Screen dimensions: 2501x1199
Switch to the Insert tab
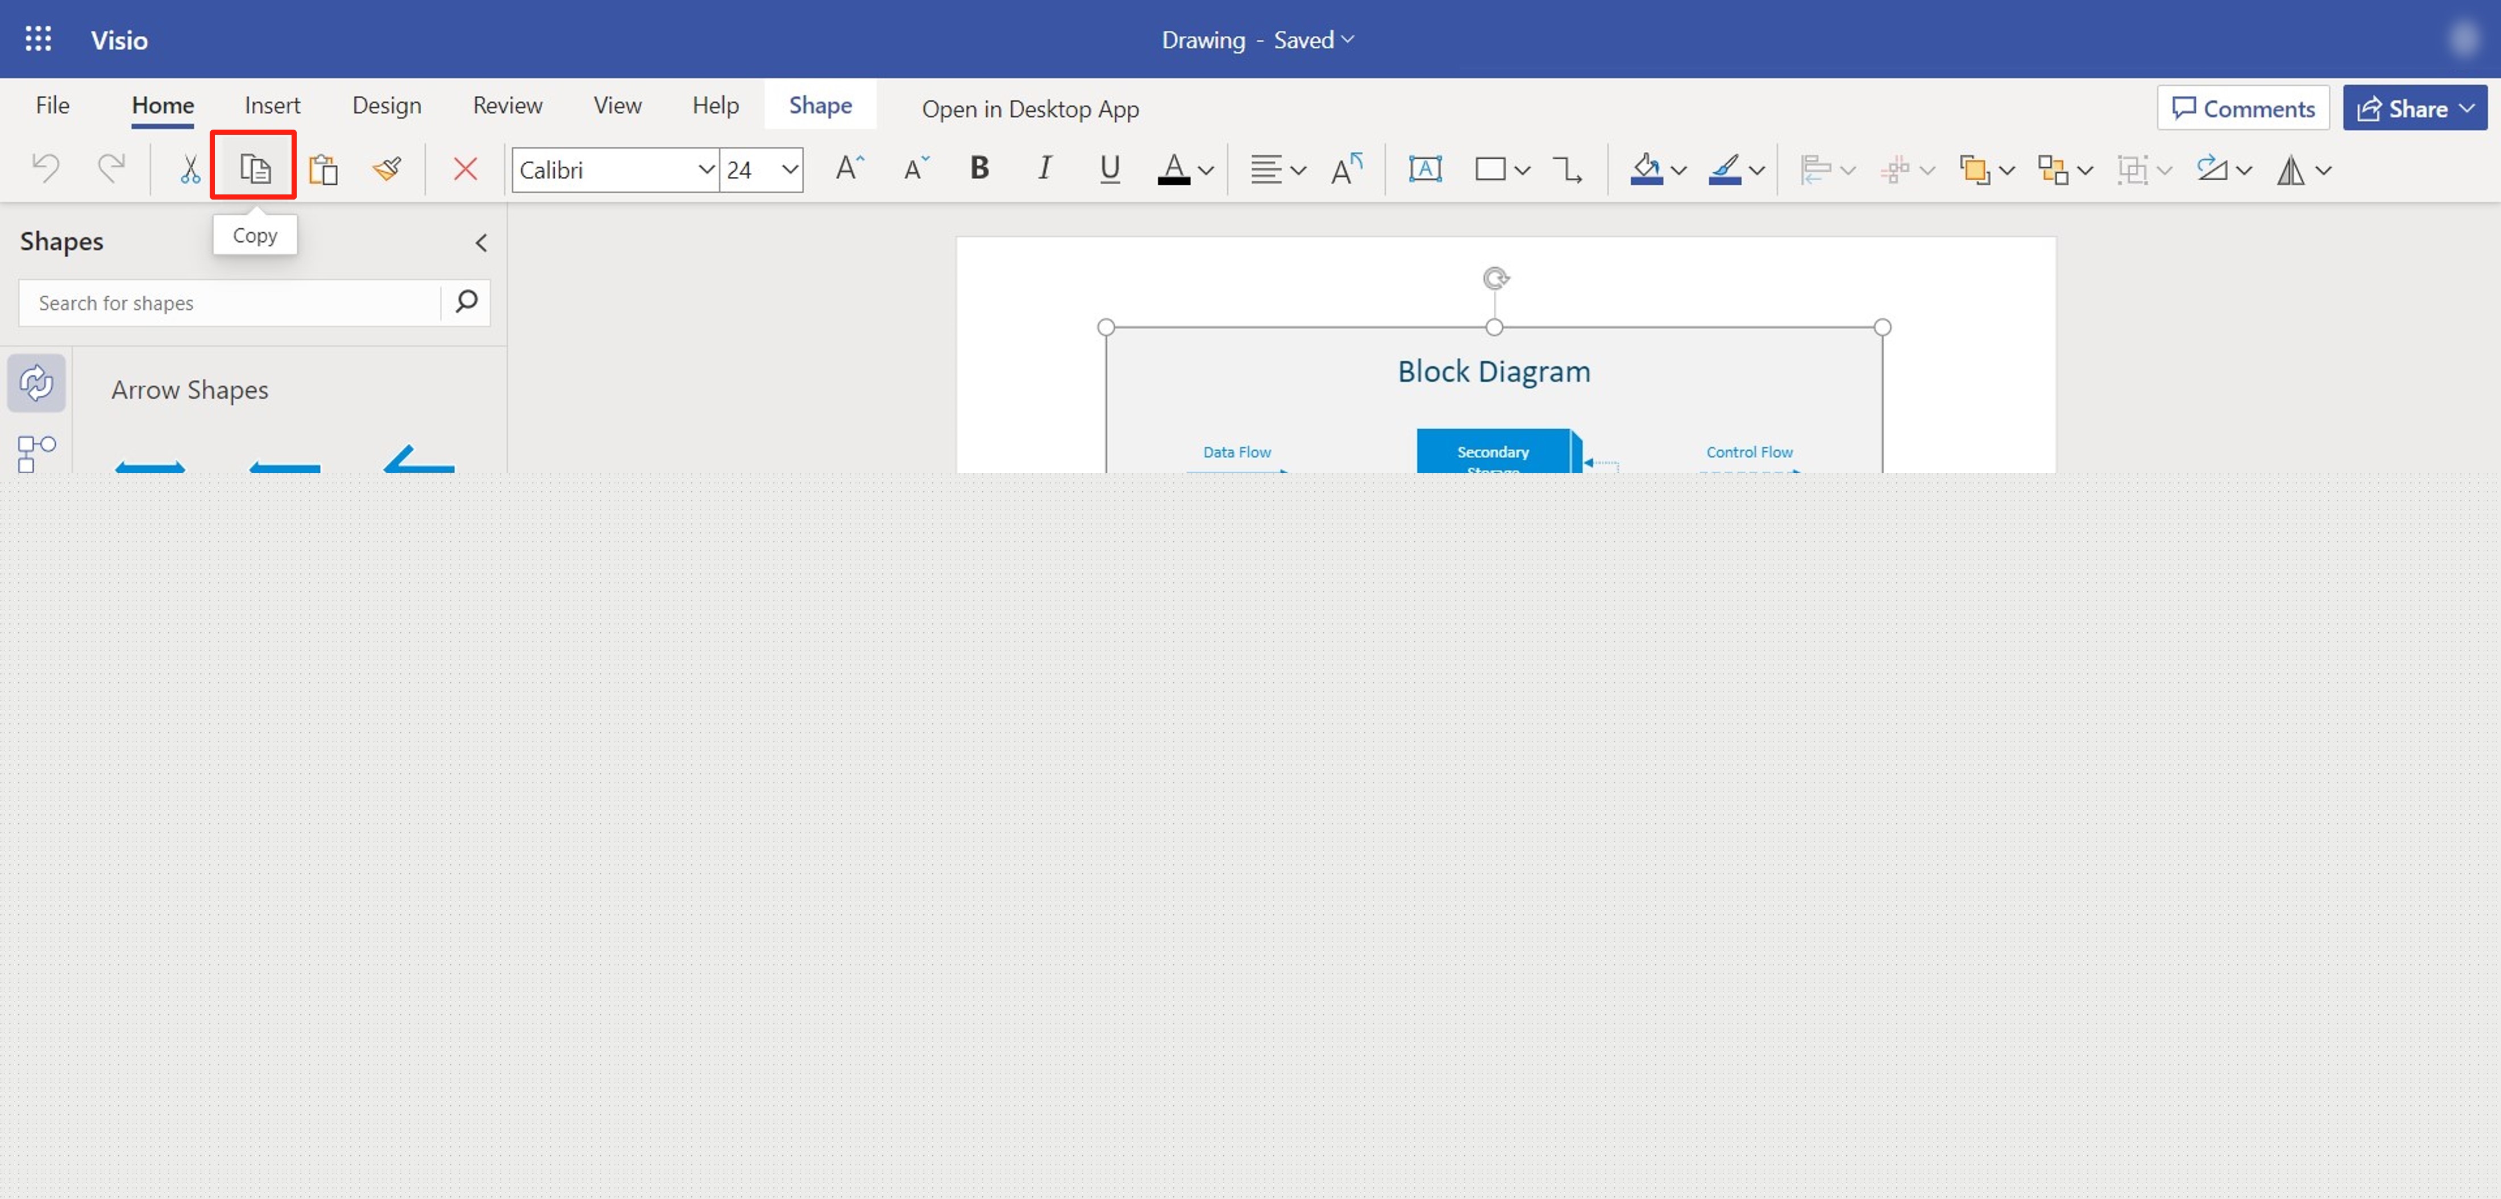point(272,105)
